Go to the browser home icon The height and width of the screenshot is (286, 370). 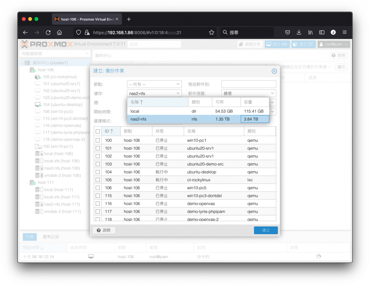(60, 32)
